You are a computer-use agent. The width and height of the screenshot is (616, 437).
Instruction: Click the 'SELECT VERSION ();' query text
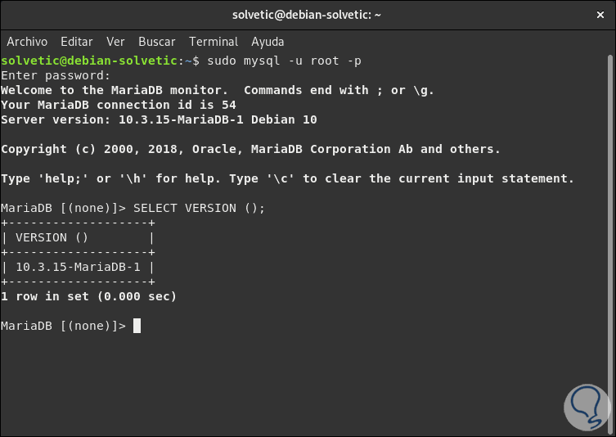tap(199, 208)
